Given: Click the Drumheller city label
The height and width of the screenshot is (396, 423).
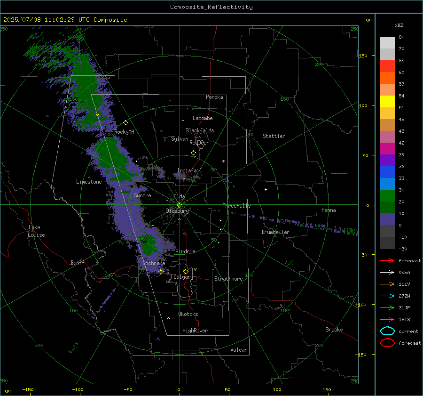Looking at the screenshot, I should click(275, 232).
